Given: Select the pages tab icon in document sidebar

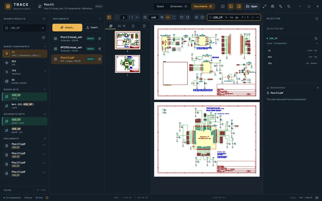Looking at the screenshot, I should pos(144,26).
